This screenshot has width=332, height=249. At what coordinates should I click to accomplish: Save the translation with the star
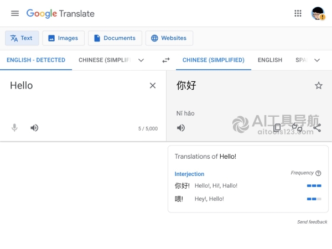[319, 86]
